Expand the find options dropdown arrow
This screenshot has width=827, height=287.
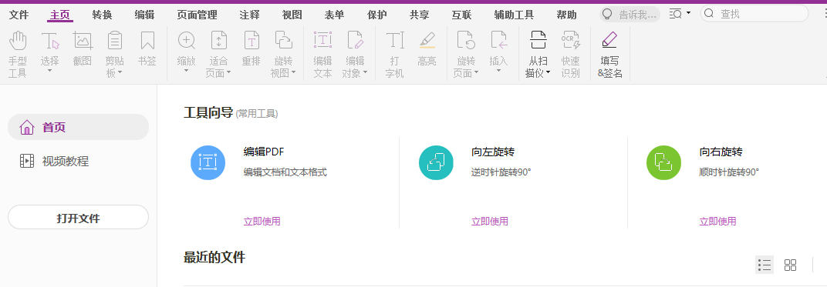point(688,12)
